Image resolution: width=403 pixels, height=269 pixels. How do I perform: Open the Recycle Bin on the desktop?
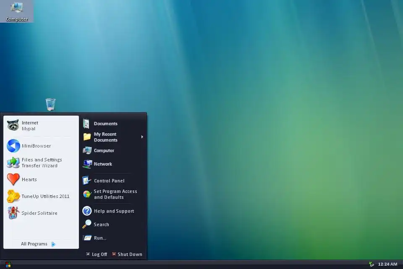[51, 104]
